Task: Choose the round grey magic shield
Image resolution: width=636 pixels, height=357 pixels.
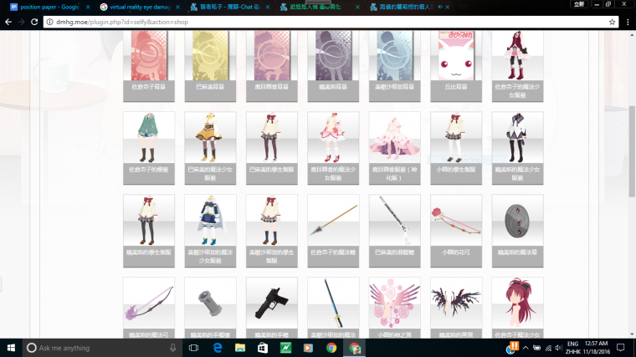Action: 517,231
